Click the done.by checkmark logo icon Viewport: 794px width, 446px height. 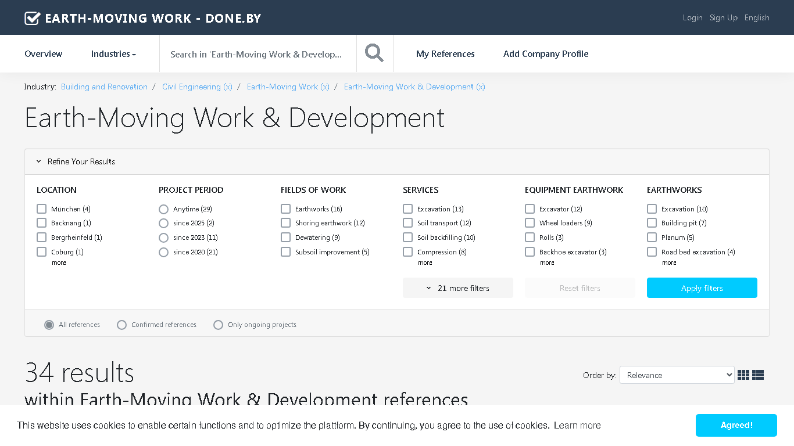(32, 18)
